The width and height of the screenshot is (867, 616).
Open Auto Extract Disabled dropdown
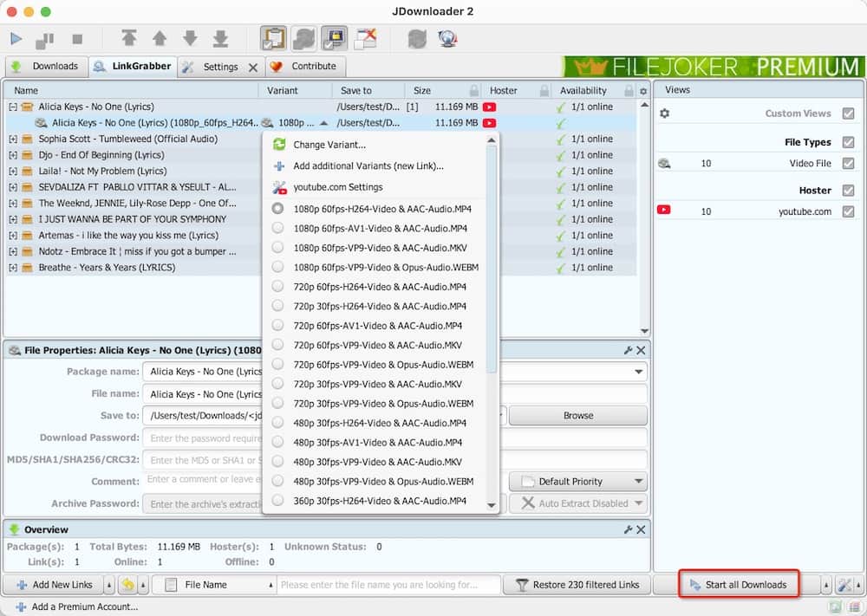(x=578, y=503)
